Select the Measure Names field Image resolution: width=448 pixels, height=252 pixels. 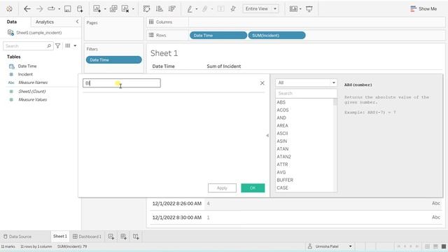33,83
